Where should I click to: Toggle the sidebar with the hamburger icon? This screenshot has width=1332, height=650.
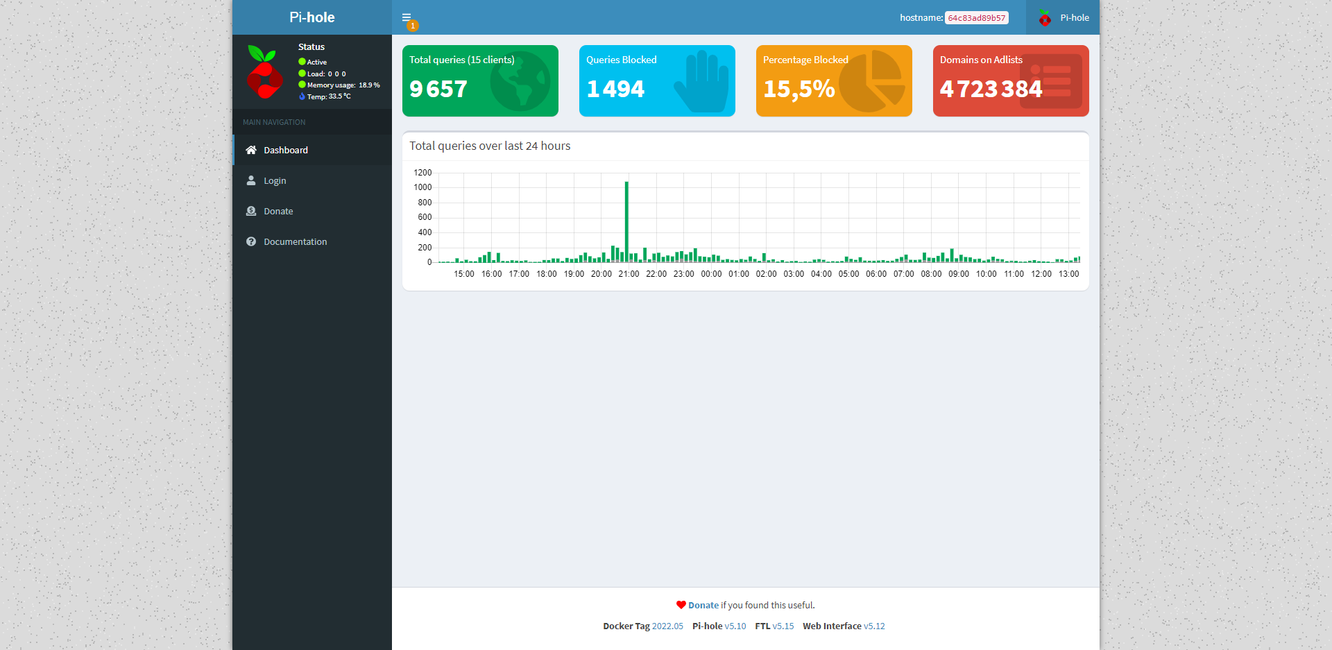pyautogui.click(x=407, y=17)
